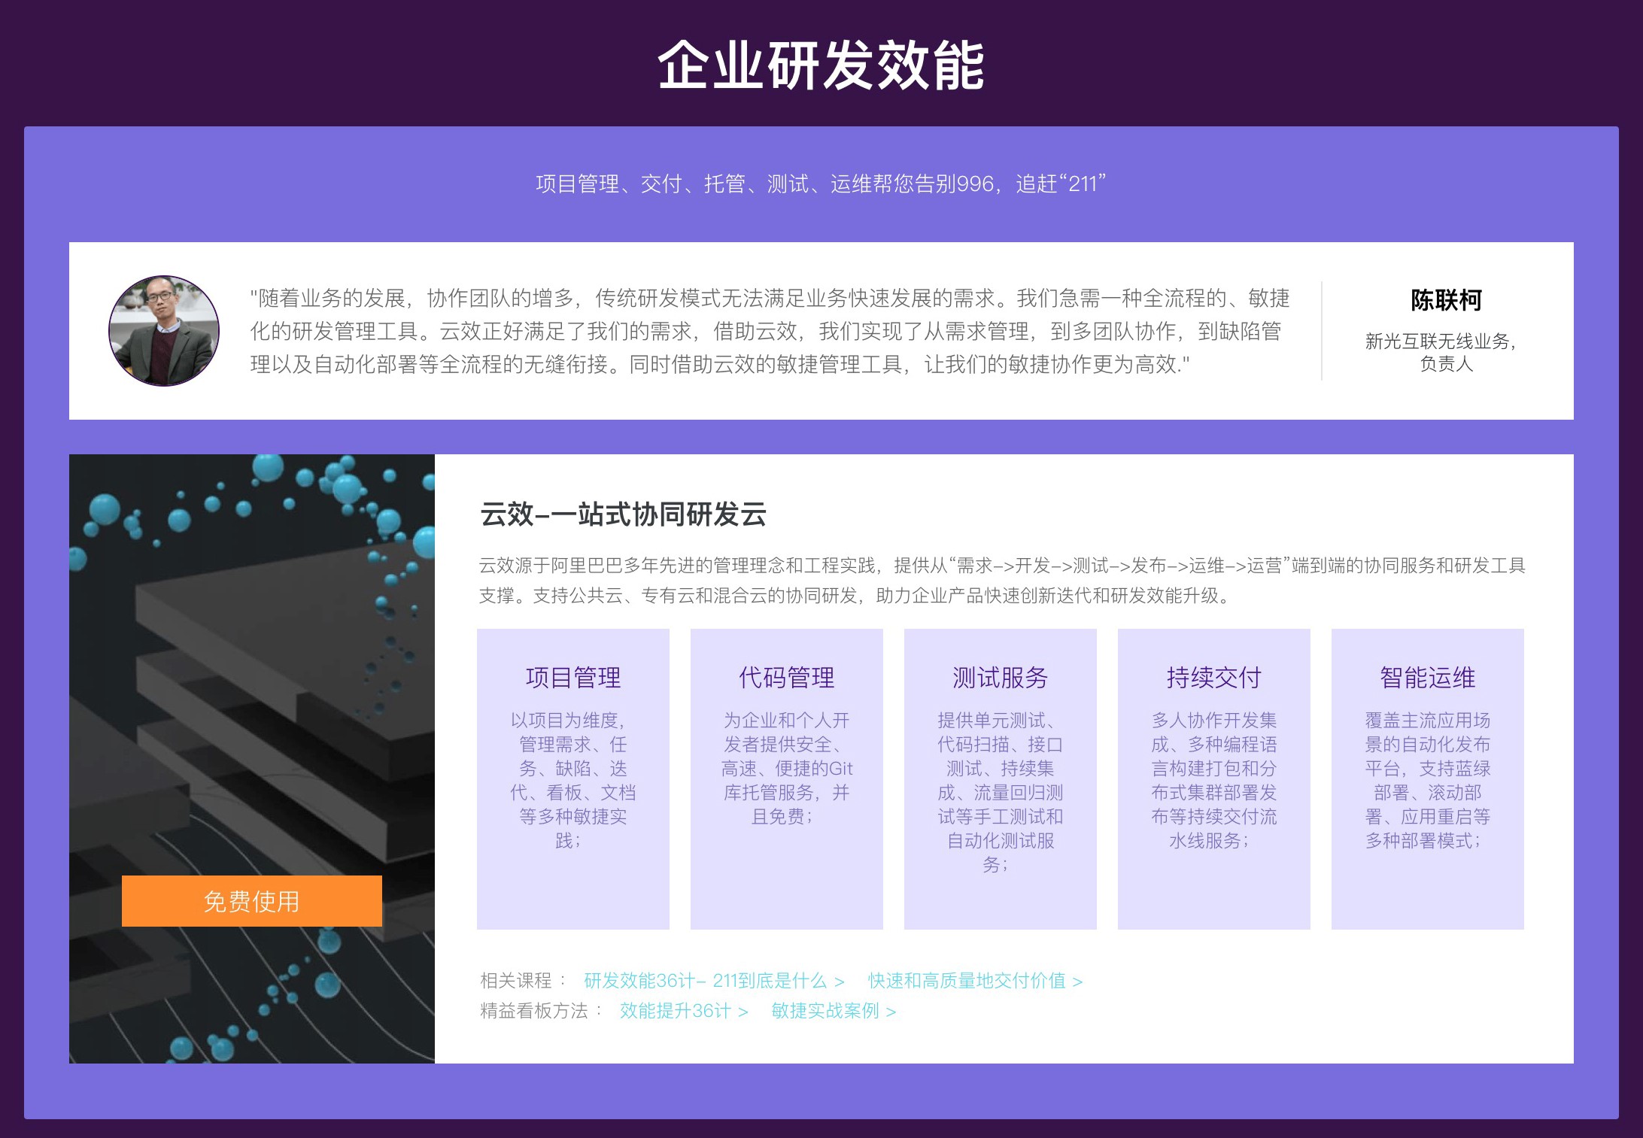The height and width of the screenshot is (1138, 1643).
Task: Click the chevron after 效能提升36计
Action: point(742,1012)
